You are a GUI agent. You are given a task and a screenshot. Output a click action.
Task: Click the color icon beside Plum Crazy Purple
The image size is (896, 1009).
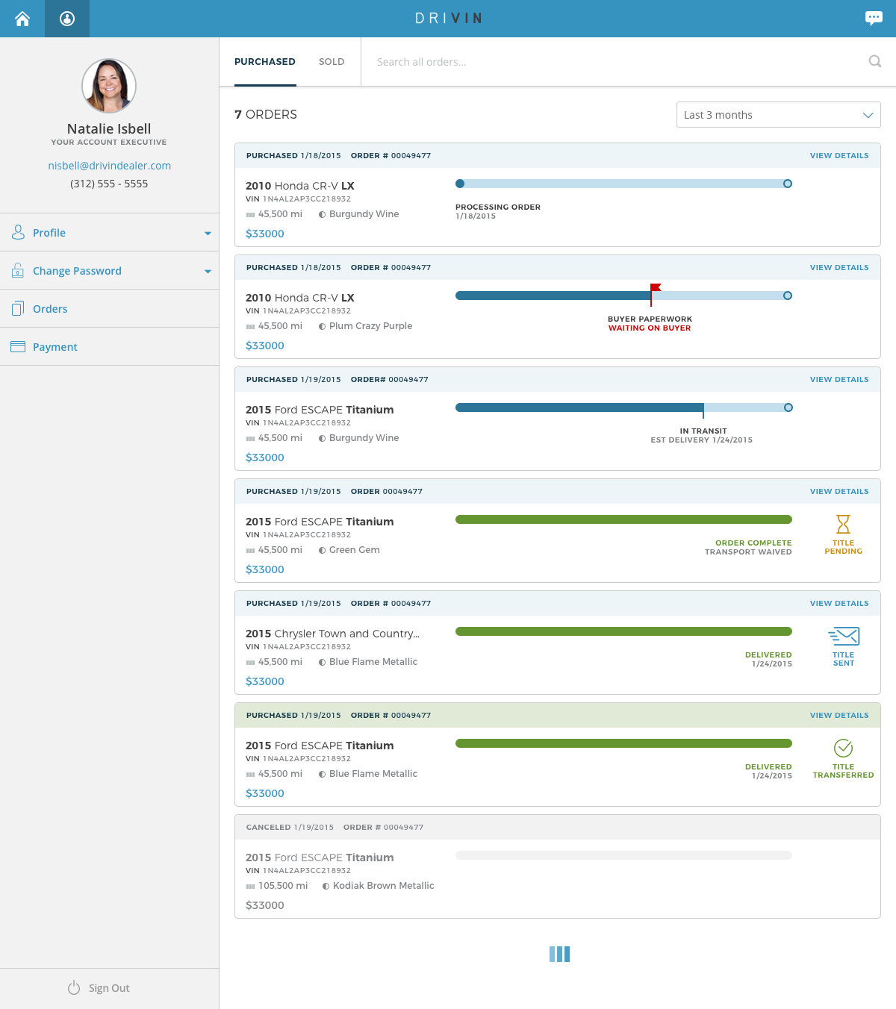322,326
